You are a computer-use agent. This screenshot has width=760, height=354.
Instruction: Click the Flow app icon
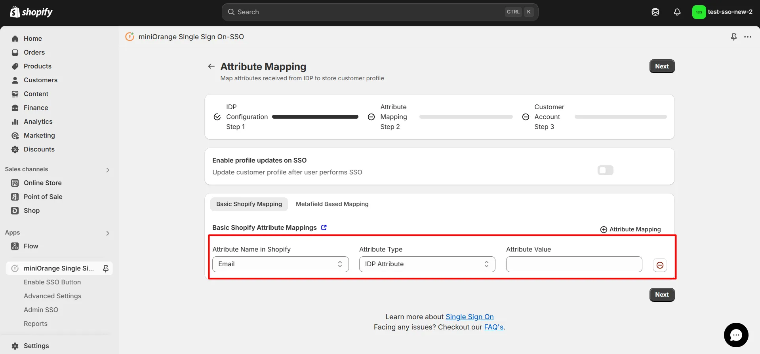15,246
